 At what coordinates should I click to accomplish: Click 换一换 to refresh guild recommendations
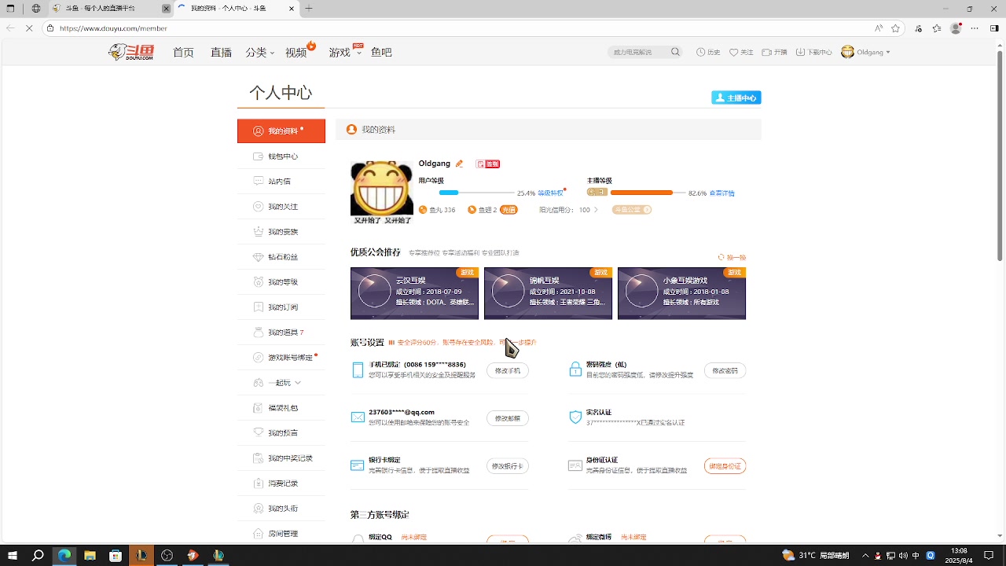[x=732, y=257]
